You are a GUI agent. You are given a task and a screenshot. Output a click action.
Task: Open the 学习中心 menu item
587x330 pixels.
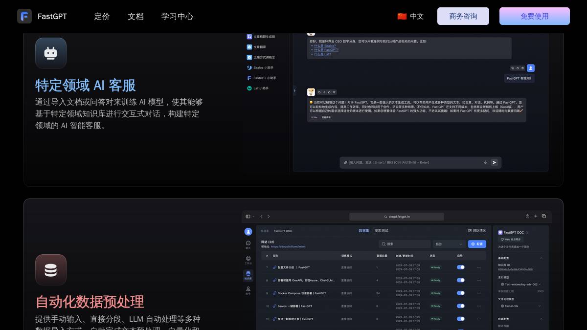pos(177,16)
